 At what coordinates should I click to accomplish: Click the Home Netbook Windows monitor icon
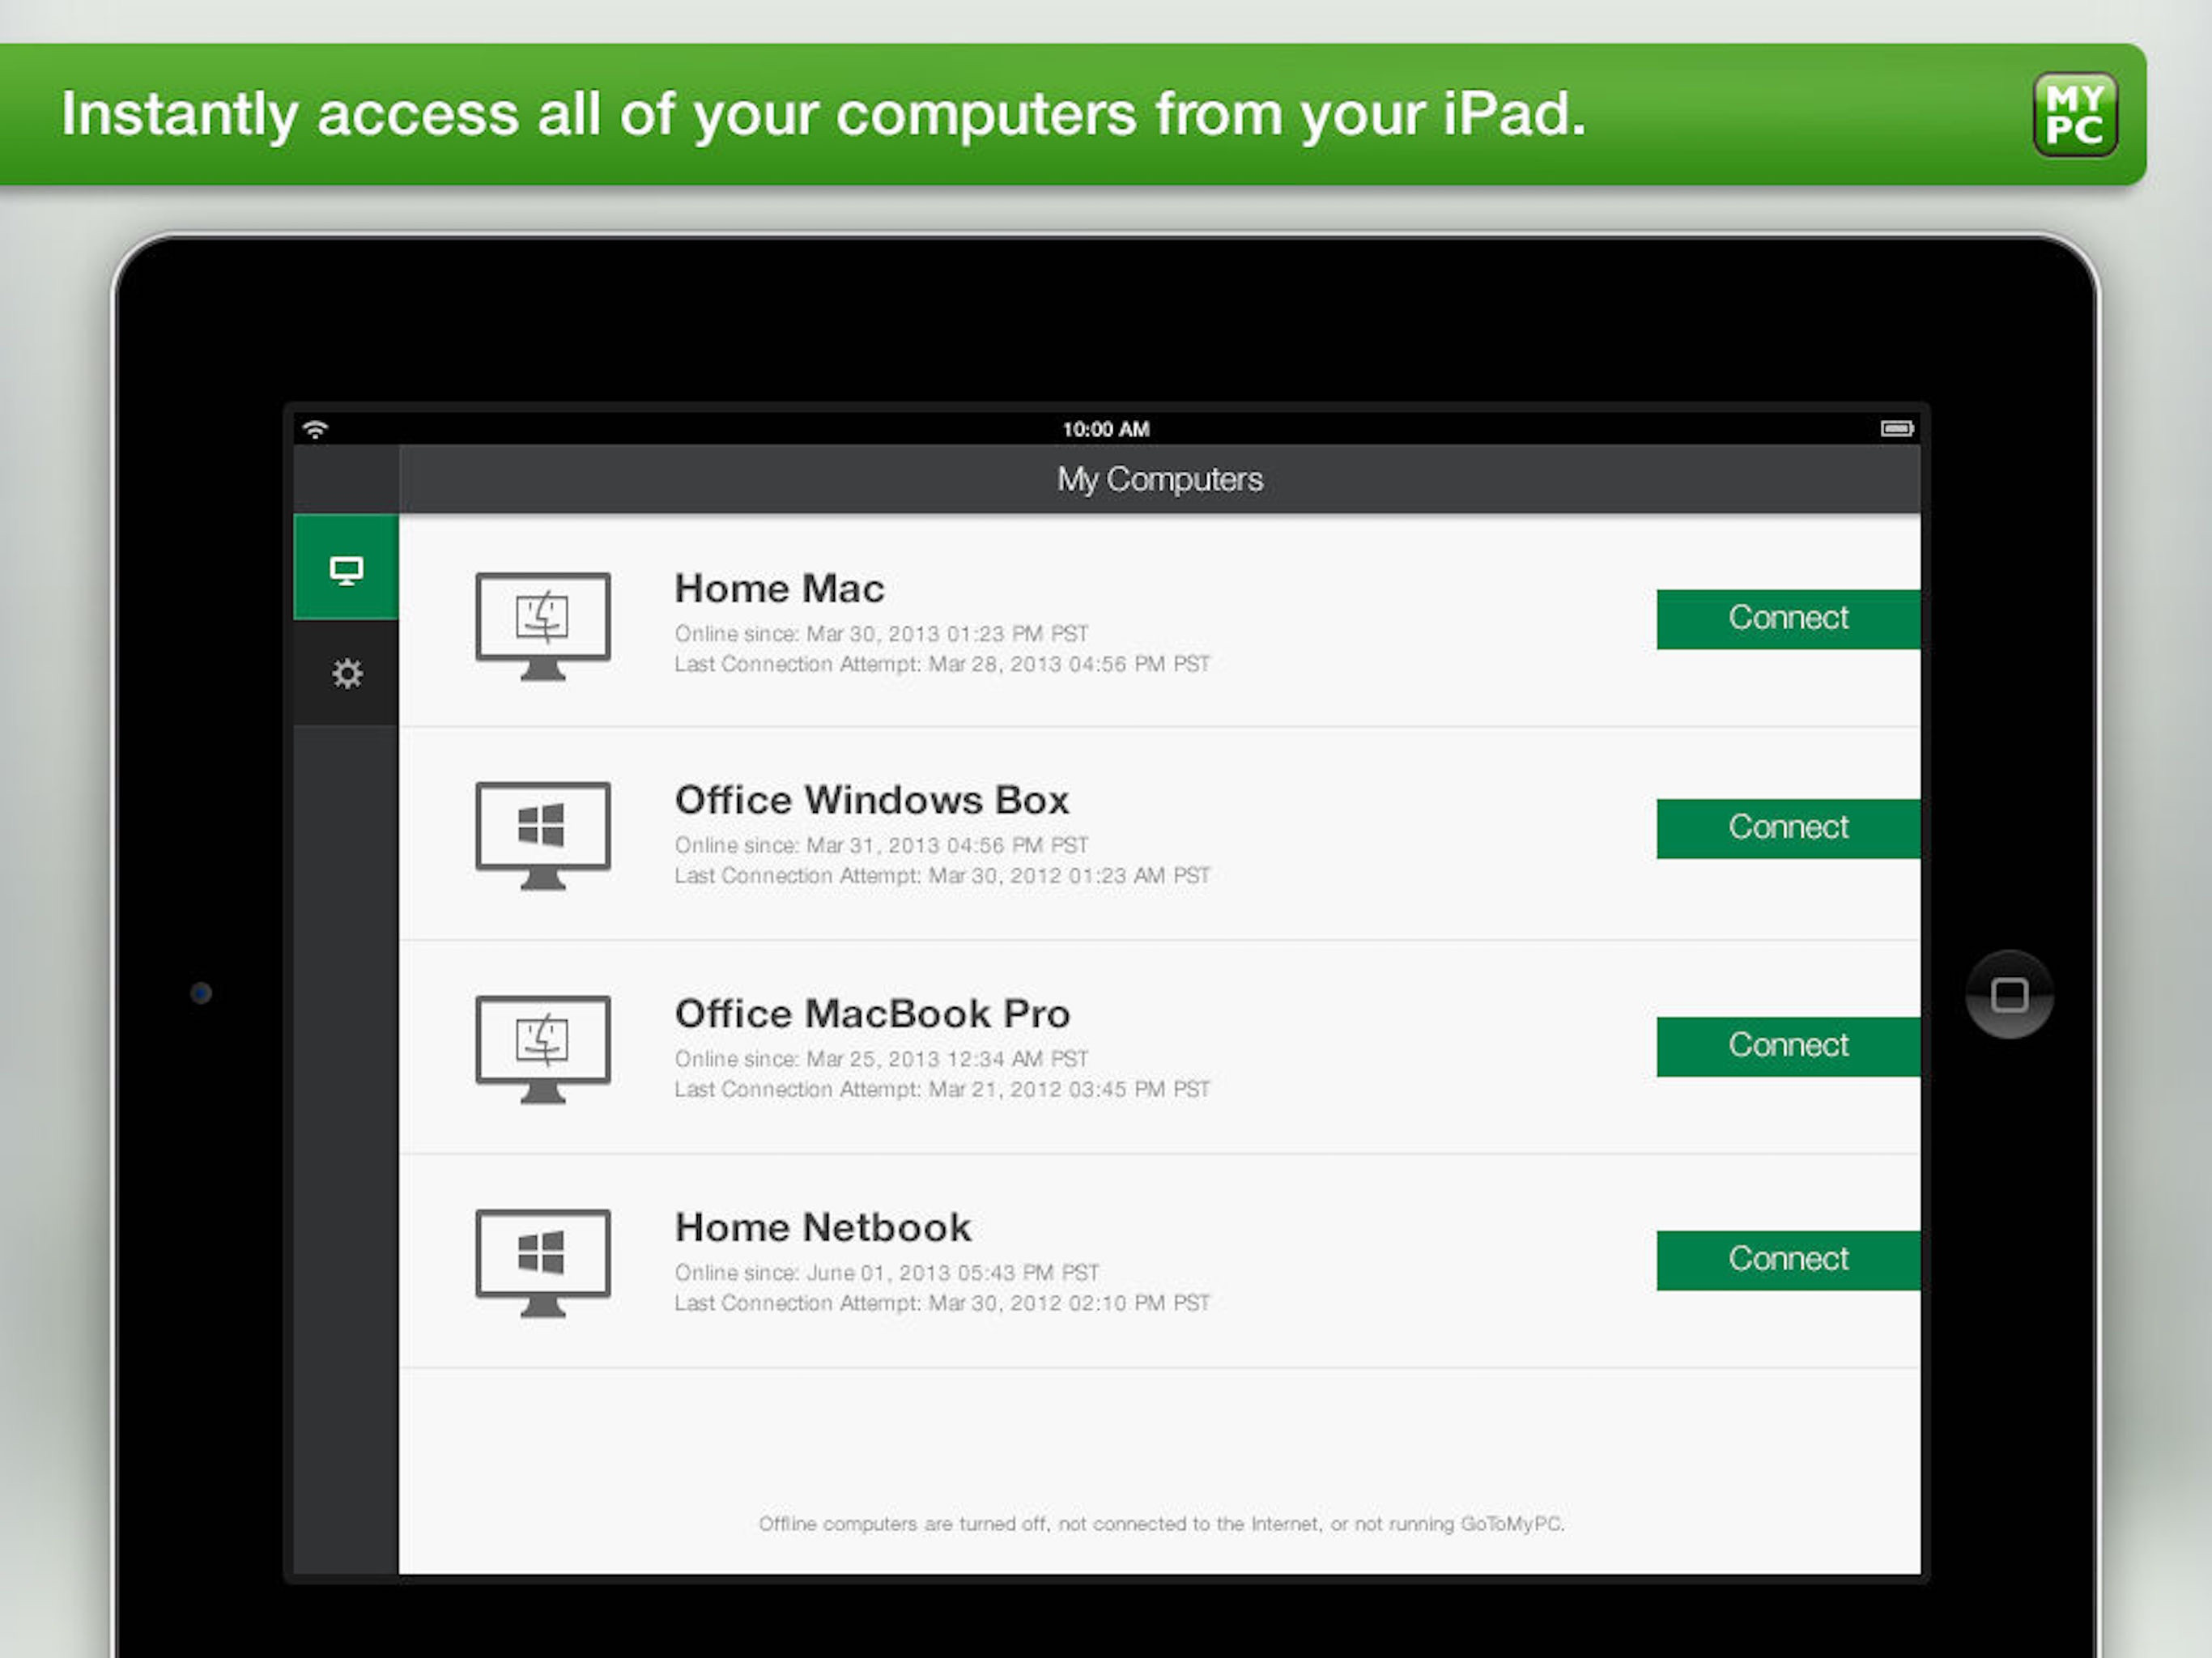click(542, 1262)
